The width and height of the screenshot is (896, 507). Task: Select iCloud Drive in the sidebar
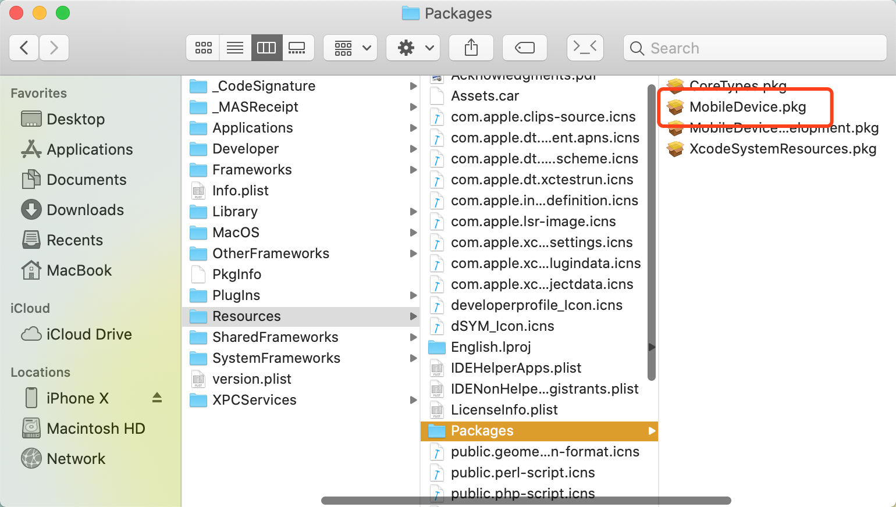89,334
